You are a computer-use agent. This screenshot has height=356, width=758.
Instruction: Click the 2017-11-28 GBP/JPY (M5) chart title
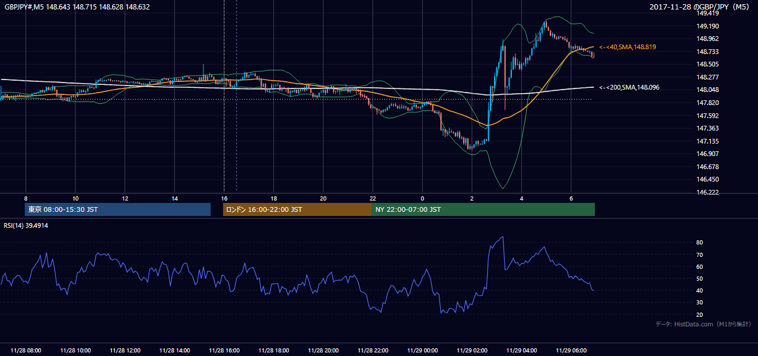[x=700, y=7]
